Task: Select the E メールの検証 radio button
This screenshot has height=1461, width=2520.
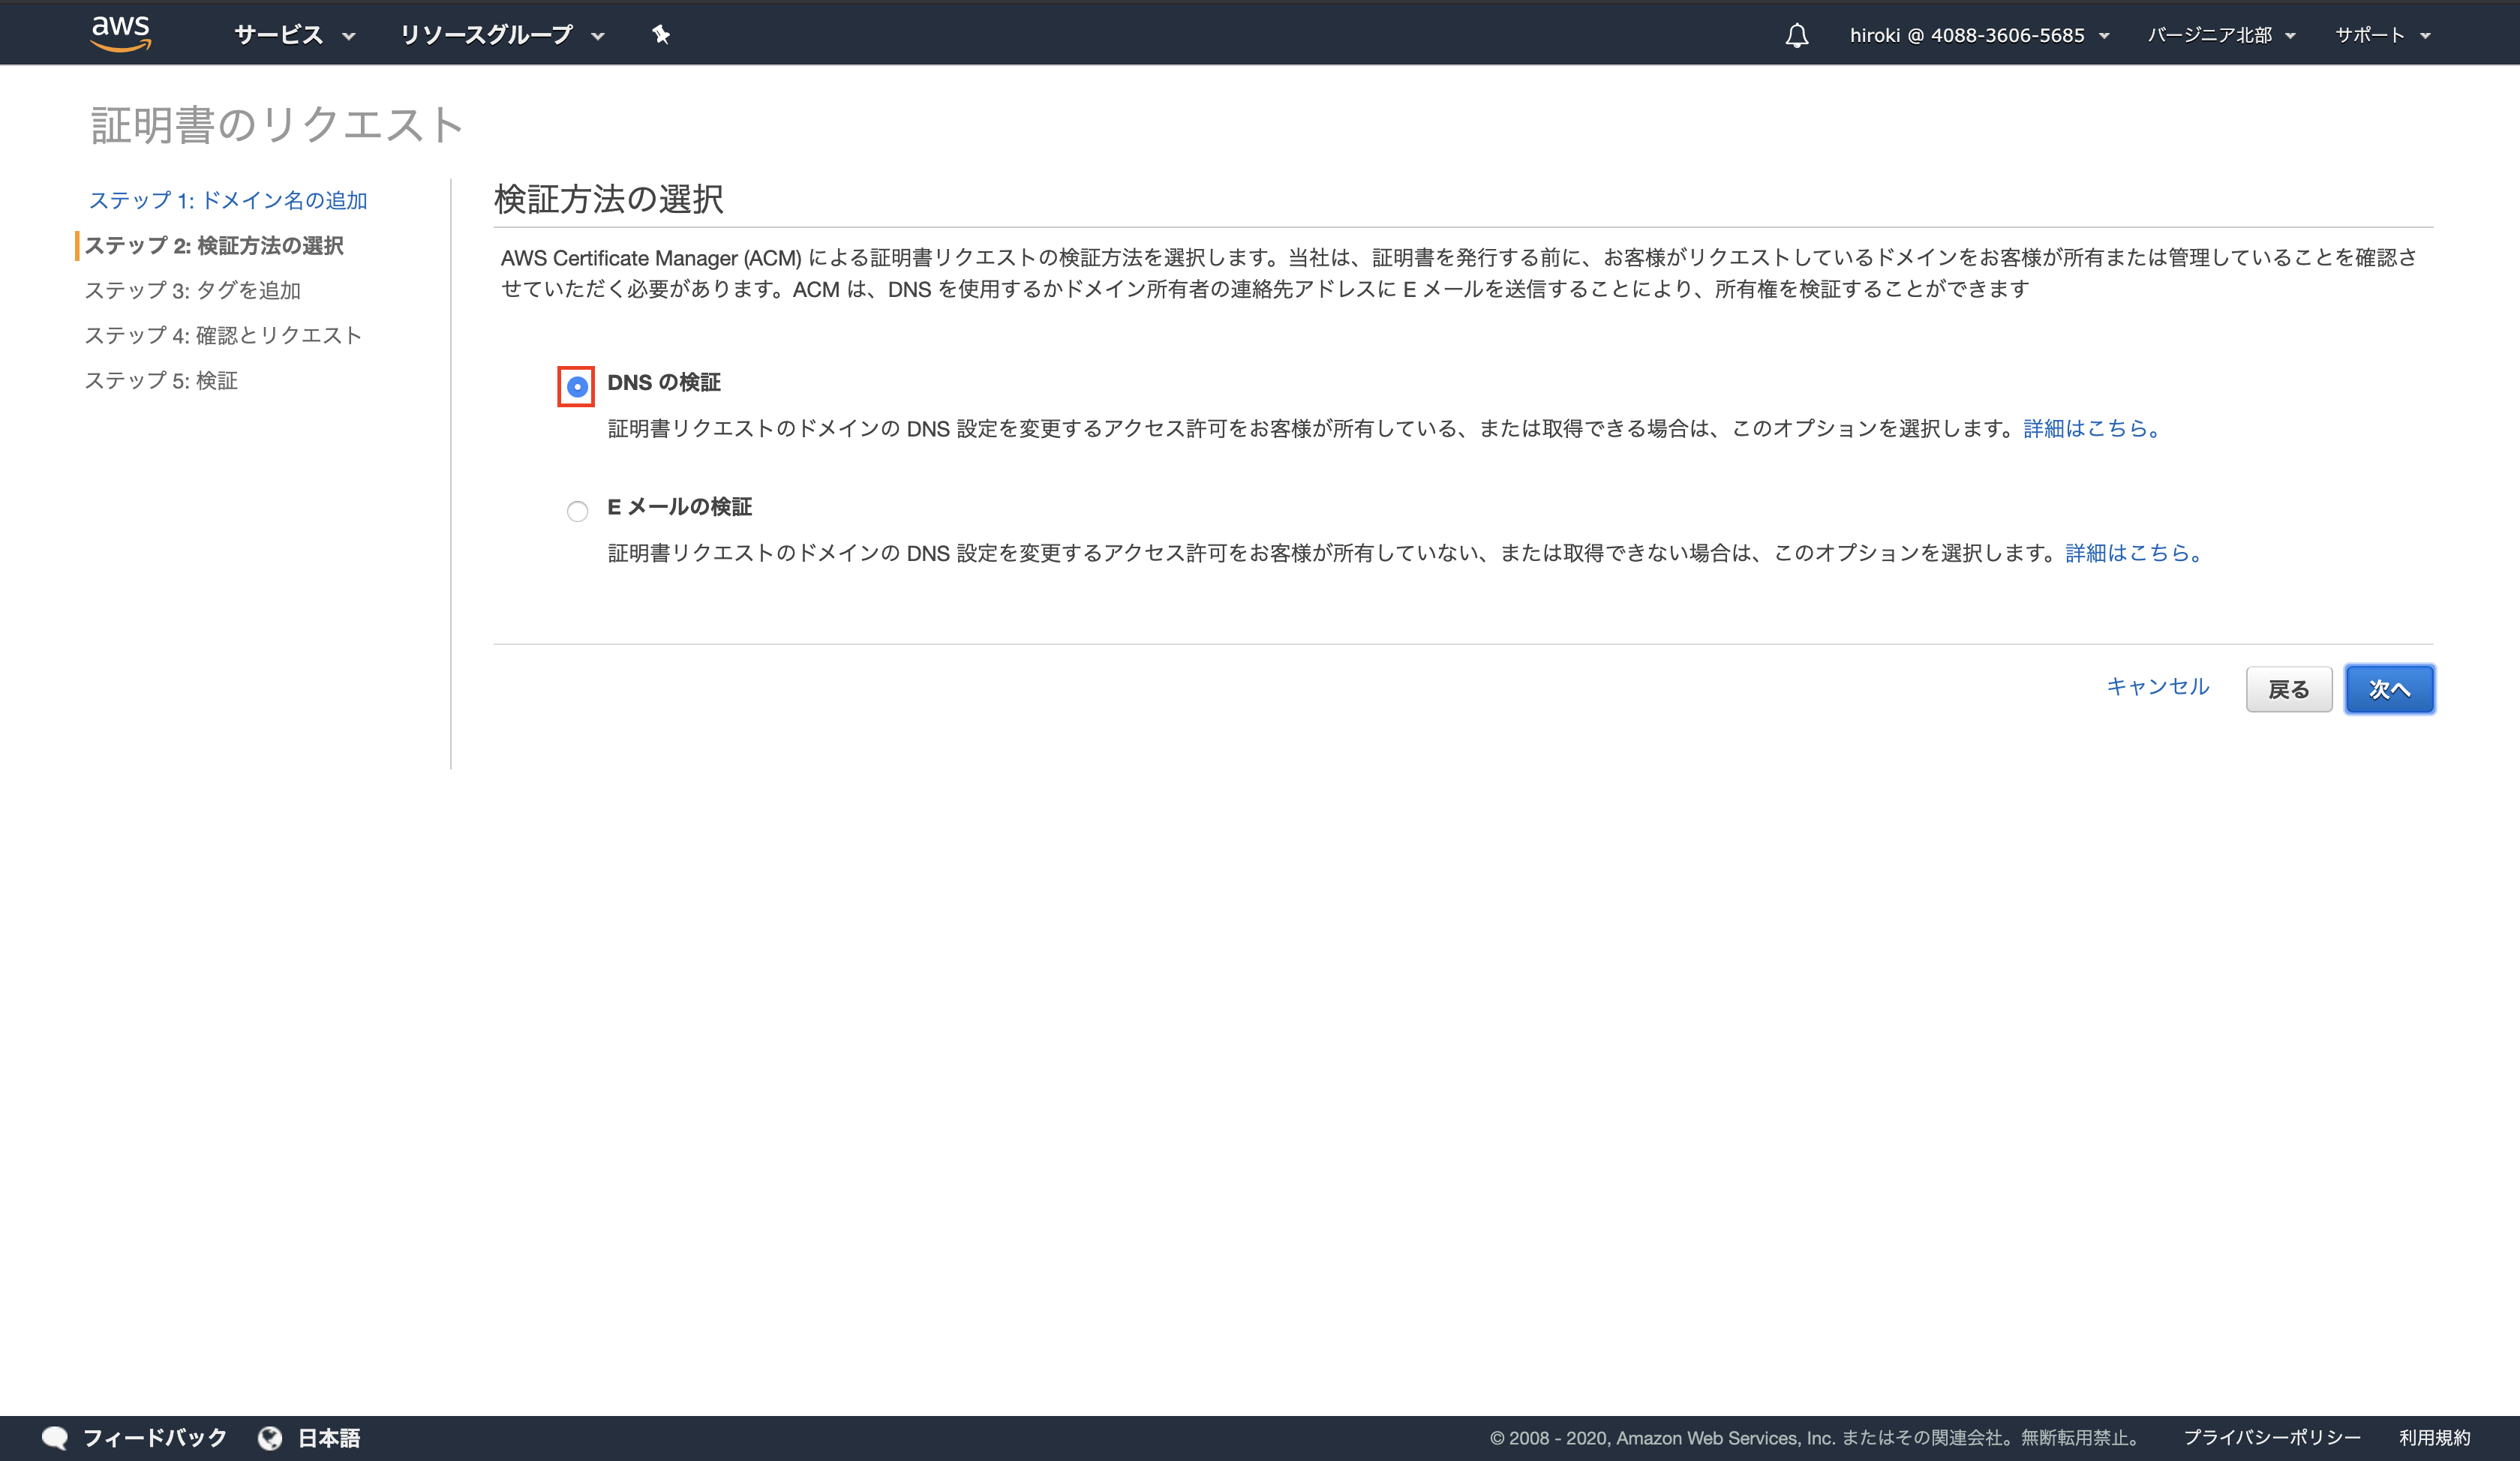Action: [577, 511]
